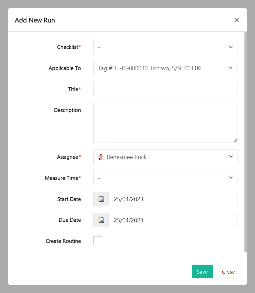Click the Checklist field chevron arrow
This screenshot has width=255, height=293.
(x=231, y=47)
